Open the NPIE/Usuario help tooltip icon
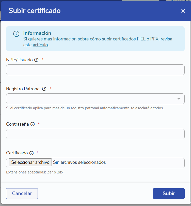Viewport: 191px width, 206px height. [36, 60]
